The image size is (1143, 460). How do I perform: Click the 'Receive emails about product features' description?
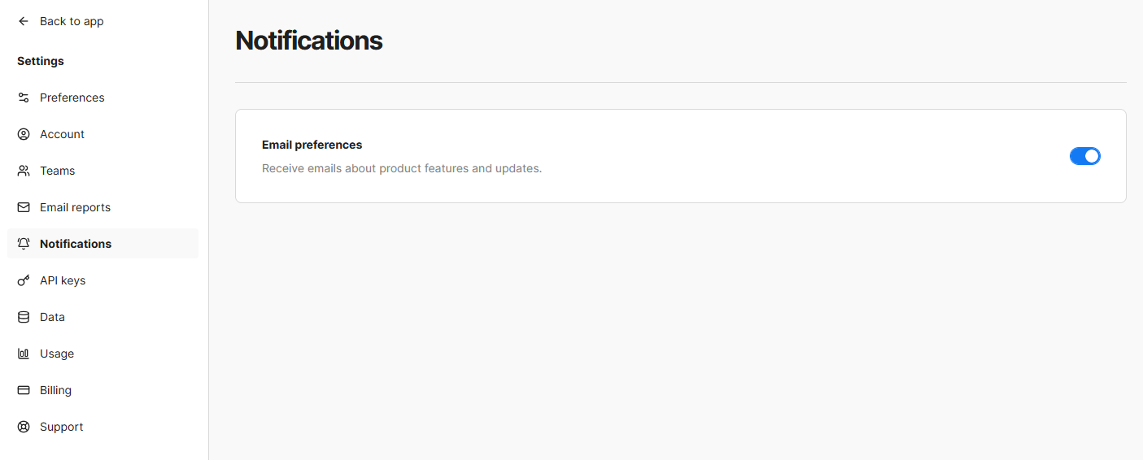(x=401, y=168)
